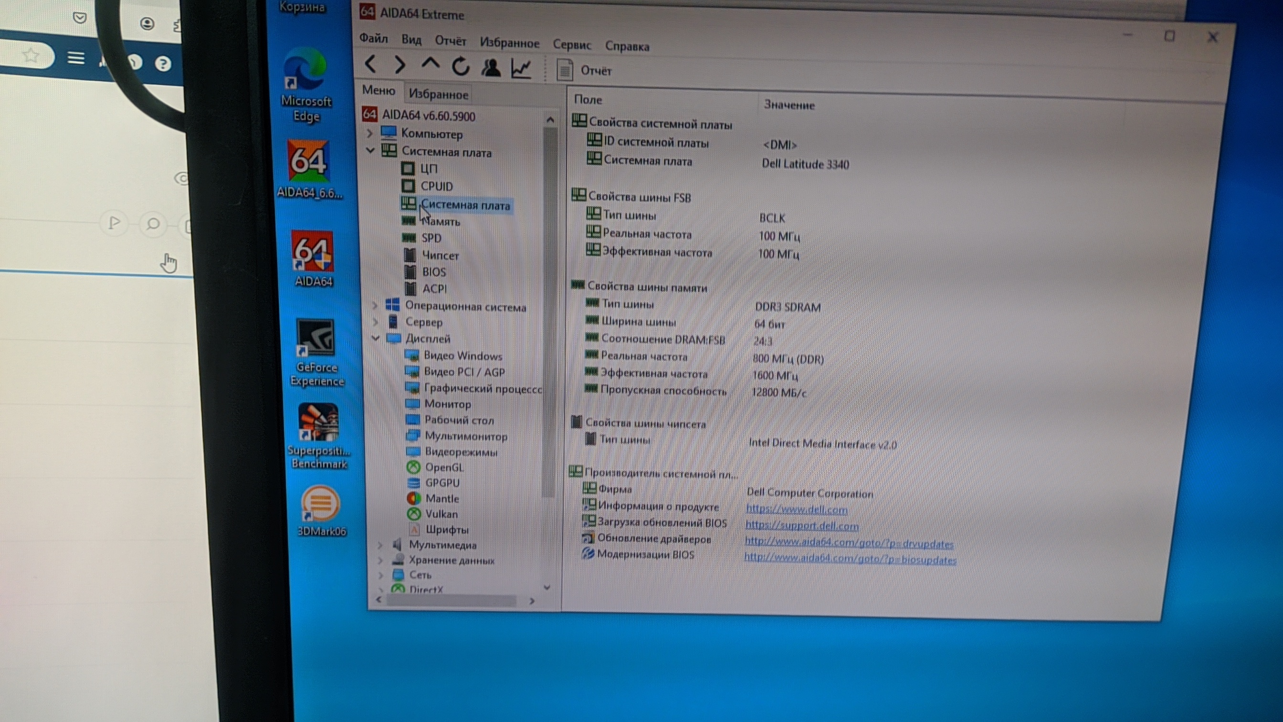This screenshot has height=722, width=1283.
Task: Refresh the page with the circular arrow icon
Action: pyautogui.click(x=461, y=66)
